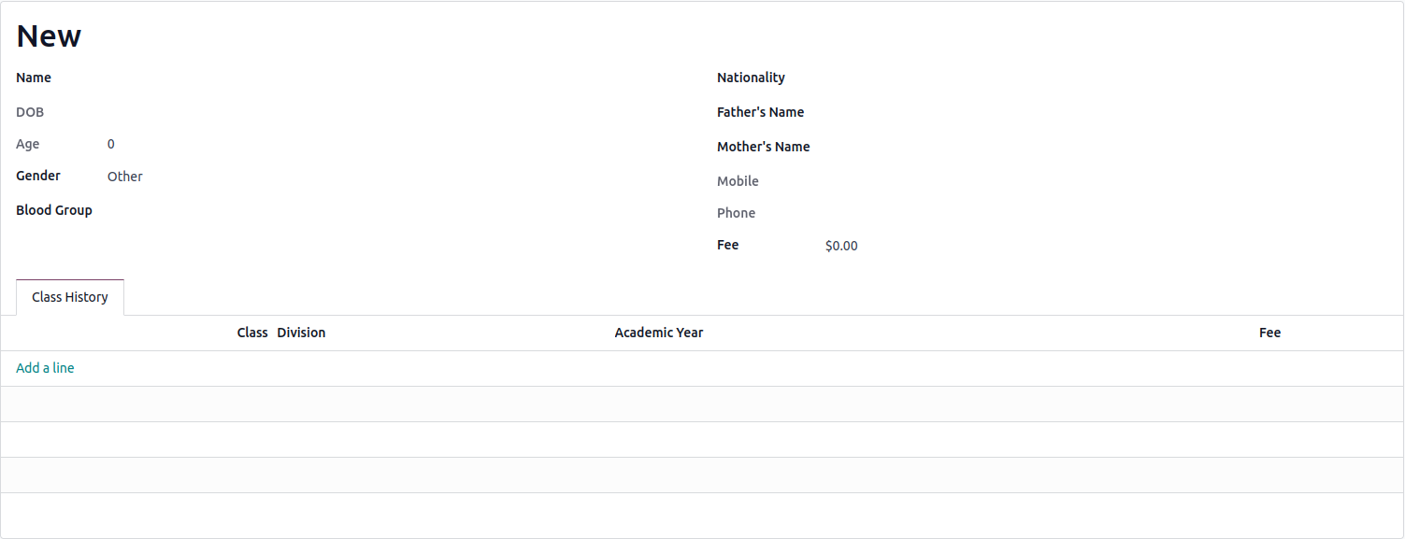Click the Father's Name label
This screenshot has width=1405, height=539.
(760, 112)
